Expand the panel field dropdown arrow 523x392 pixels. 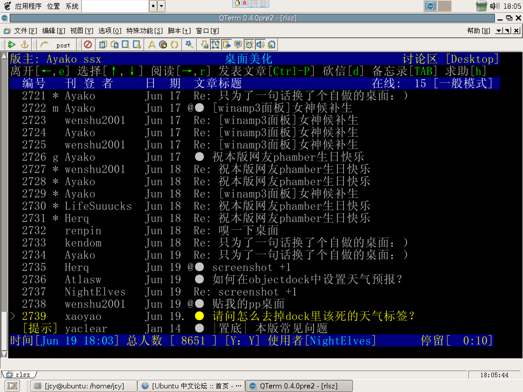tap(161, 6)
